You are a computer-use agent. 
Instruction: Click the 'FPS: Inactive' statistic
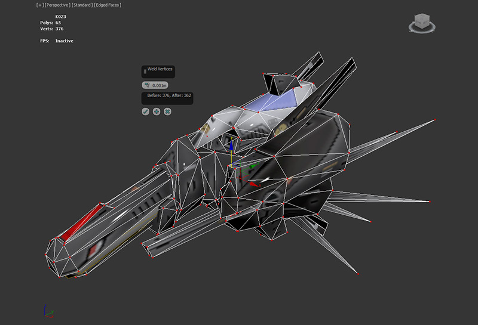coord(57,41)
